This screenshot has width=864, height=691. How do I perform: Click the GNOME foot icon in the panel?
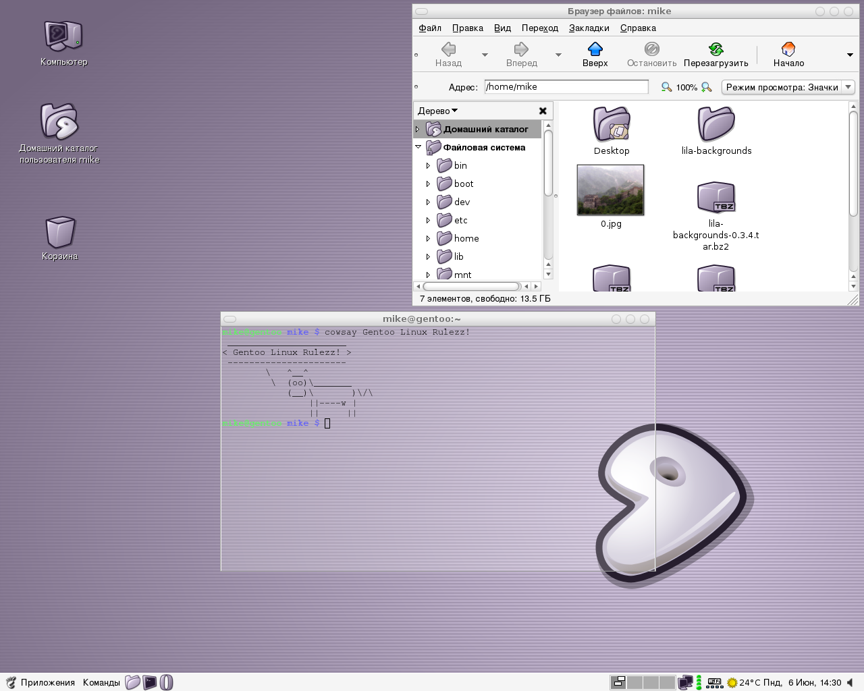[11, 682]
